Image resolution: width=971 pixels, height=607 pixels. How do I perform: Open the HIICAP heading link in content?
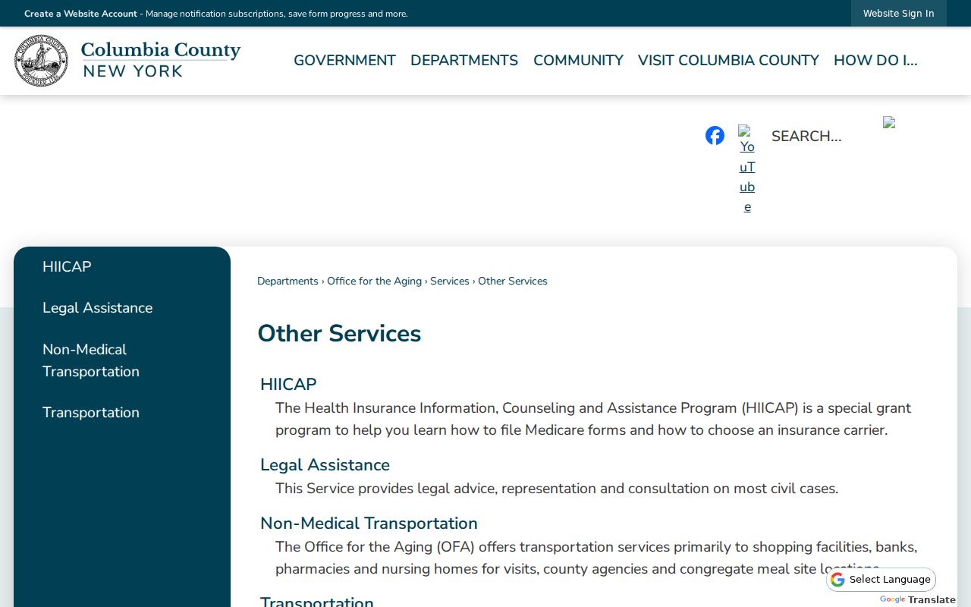tap(288, 385)
